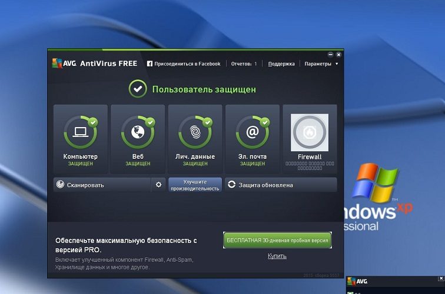Open the Firewall component icon
The width and height of the screenshot is (445, 294).
pos(310,132)
